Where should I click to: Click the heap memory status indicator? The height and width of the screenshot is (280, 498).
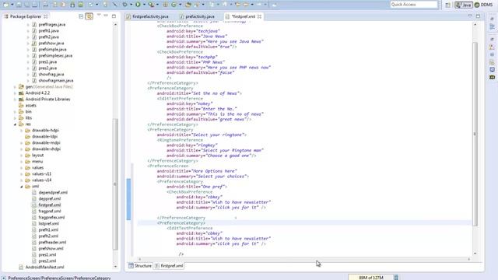(x=370, y=278)
